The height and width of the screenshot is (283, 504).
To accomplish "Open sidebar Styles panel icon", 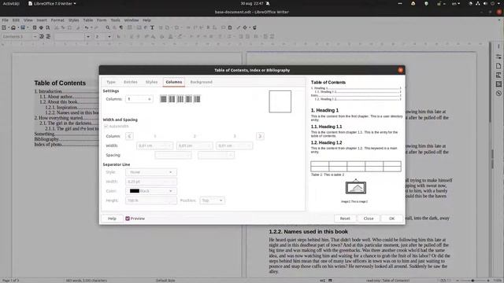I will 498,75.
